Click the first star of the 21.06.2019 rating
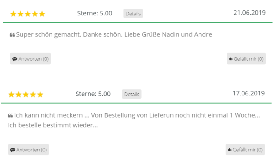Image resolution: width=276 pixels, height=160 pixels. click(x=13, y=14)
